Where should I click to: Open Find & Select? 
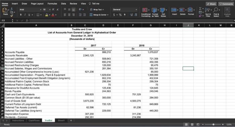(x=216, y=12)
